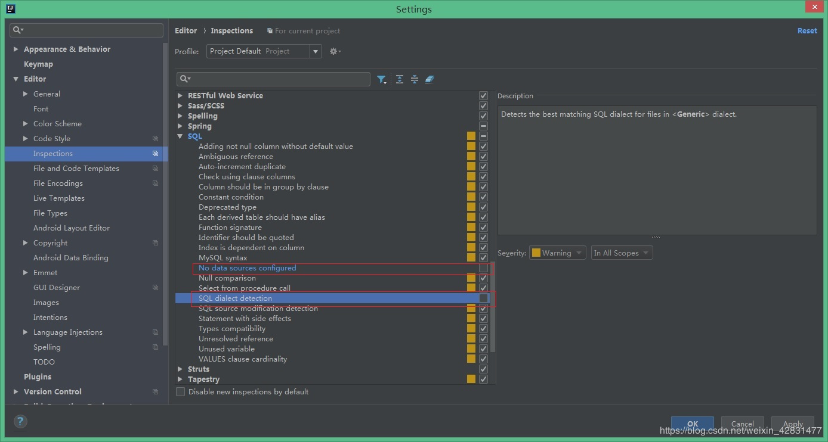Toggle the Unused variable checkbox
Screen dimensions: 828x442
pyautogui.click(x=483, y=349)
